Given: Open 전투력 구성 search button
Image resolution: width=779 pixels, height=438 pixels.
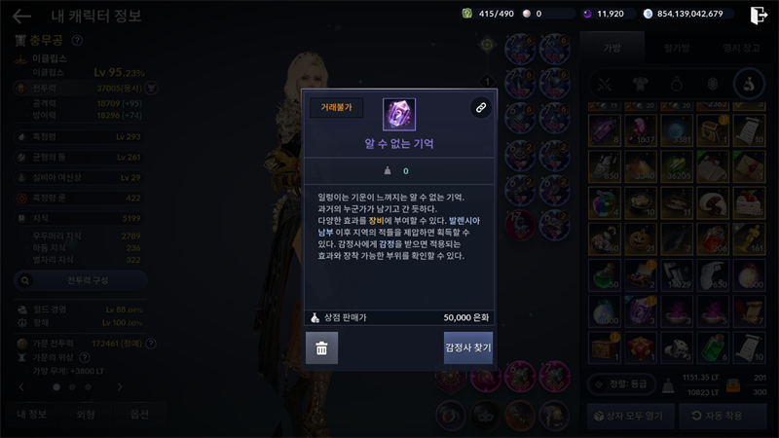Looking at the screenshot, I should pos(81,280).
